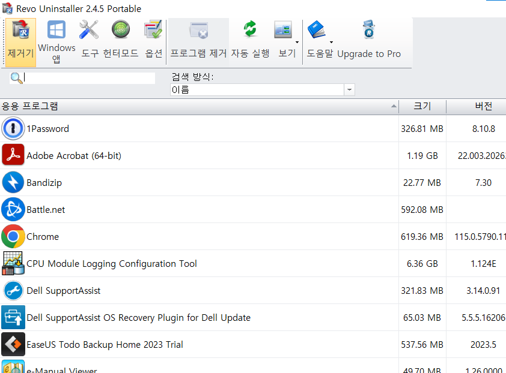Click the Upgrade to Pro icon

pos(369,29)
